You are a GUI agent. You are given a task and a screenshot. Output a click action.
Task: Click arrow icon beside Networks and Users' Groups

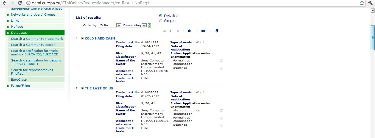click(8, 15)
